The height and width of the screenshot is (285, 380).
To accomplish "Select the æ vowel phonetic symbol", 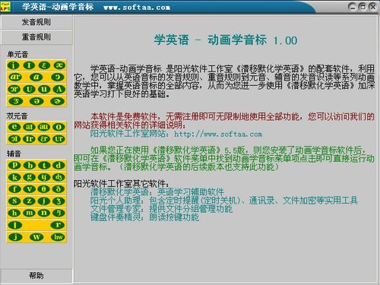I will 59,65.
